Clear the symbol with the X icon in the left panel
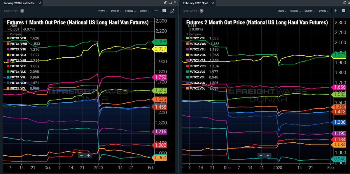This screenshot has width=350, height=174. point(22,11)
